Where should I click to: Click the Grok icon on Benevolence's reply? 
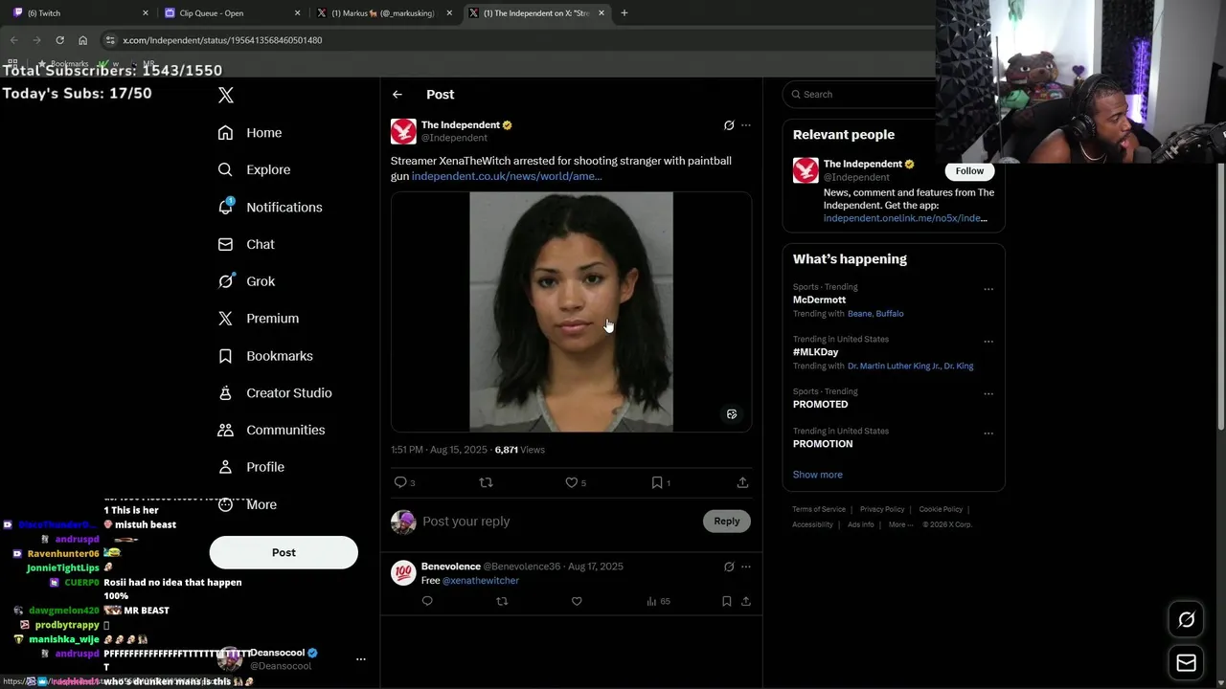(729, 567)
